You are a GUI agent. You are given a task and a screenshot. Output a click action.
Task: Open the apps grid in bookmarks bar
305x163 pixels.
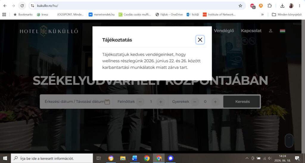tap(4, 14)
